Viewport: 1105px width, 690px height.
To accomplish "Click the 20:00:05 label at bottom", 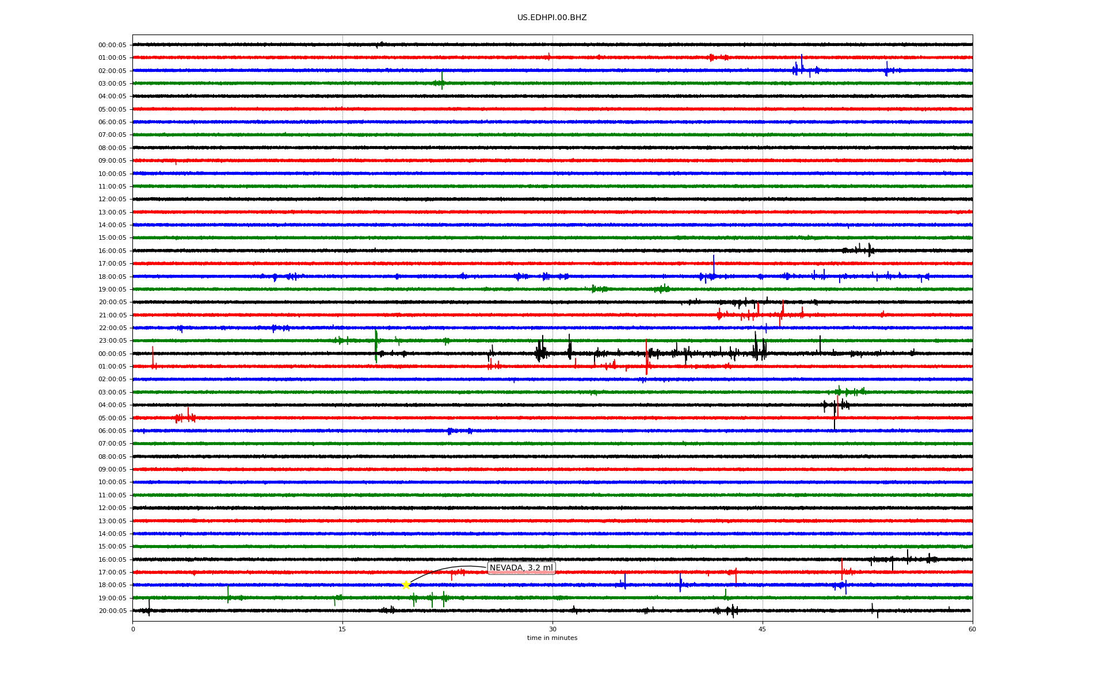I will click(x=112, y=611).
